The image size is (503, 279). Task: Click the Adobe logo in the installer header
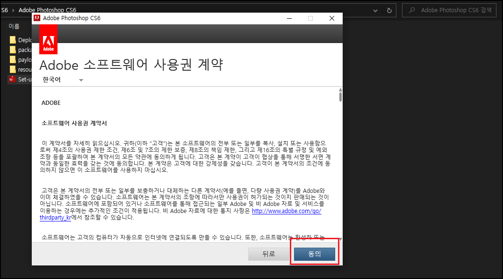(x=49, y=39)
